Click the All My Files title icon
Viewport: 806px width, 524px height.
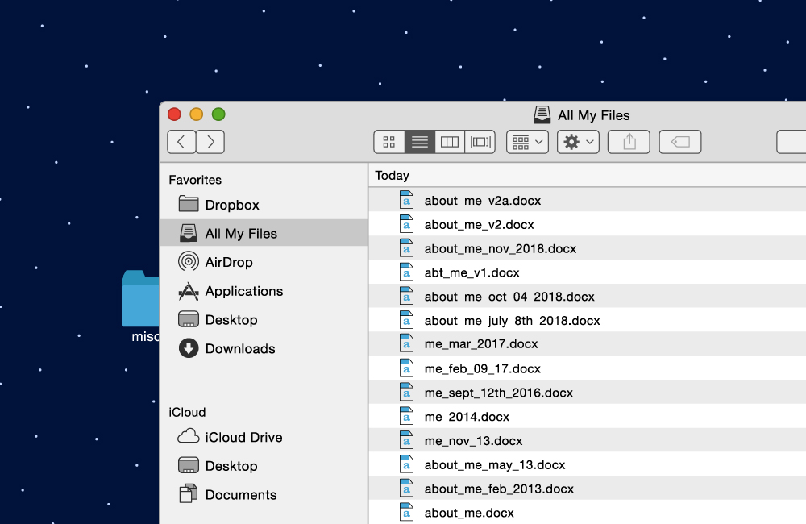click(x=542, y=114)
